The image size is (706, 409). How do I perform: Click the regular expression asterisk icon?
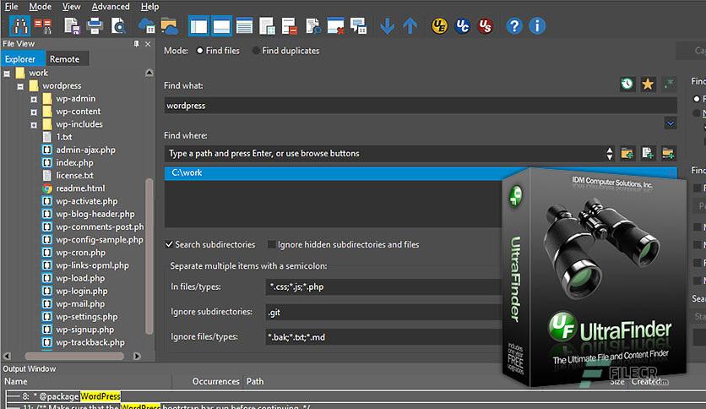pos(669,84)
